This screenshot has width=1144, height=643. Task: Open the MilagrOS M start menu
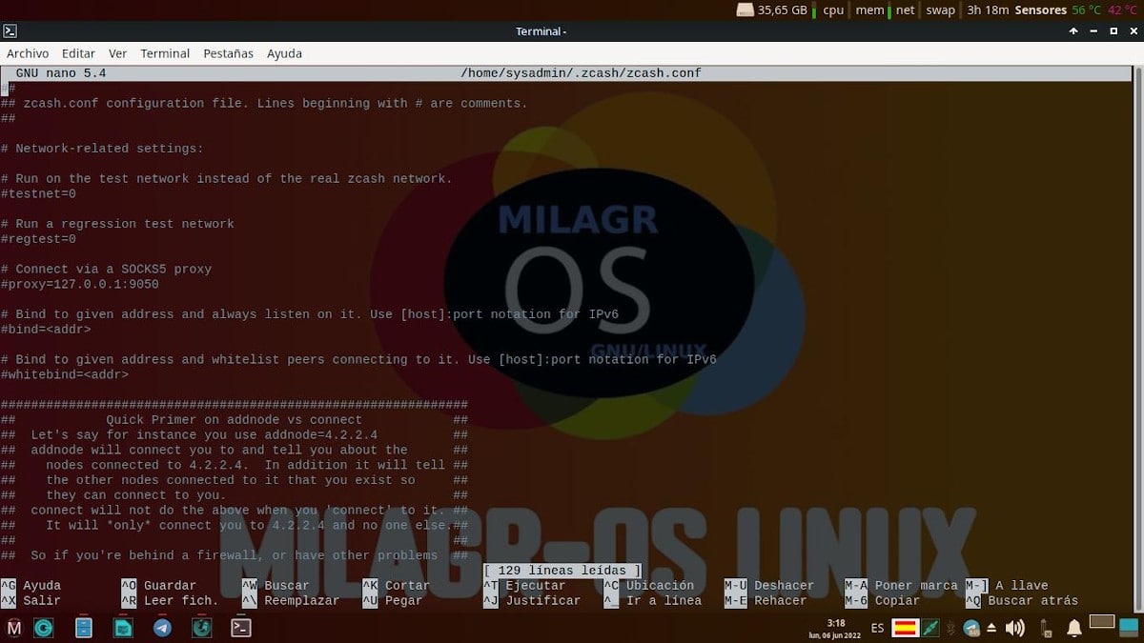14,628
